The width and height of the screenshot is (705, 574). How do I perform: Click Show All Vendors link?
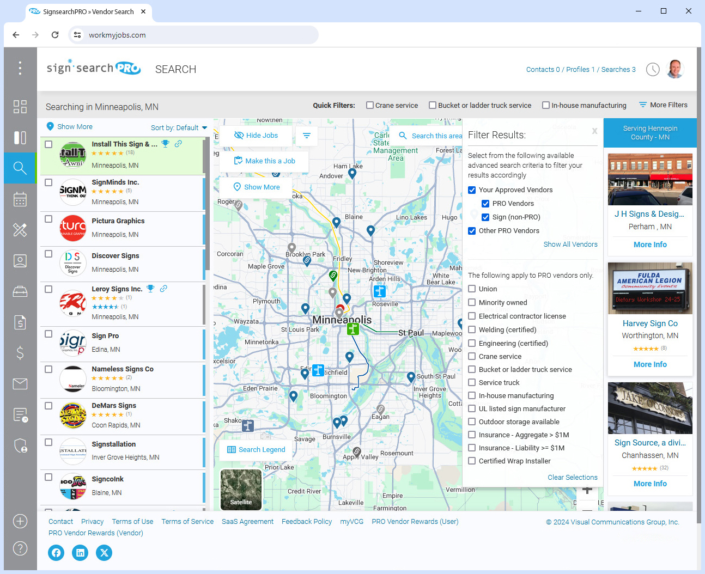[570, 245]
